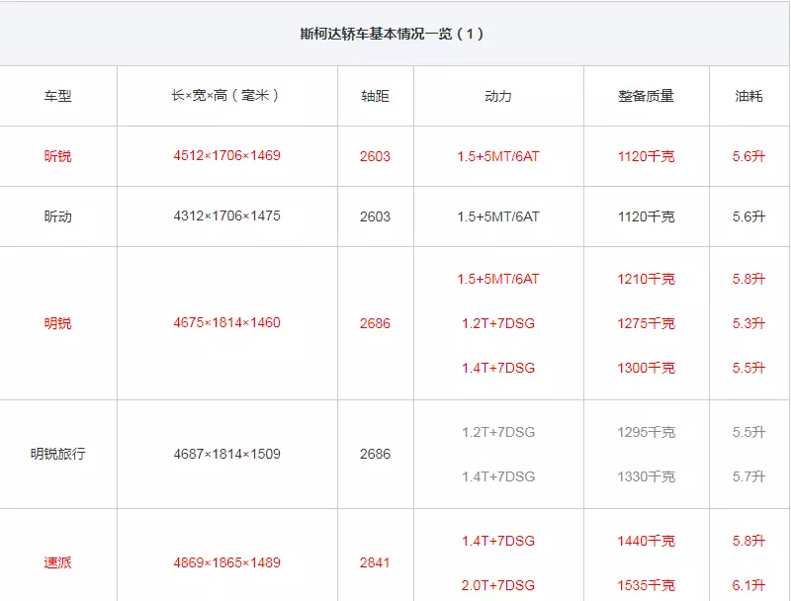Click curb weight 1330千克
Viewport: 791px width, 601px height.
[x=646, y=476]
